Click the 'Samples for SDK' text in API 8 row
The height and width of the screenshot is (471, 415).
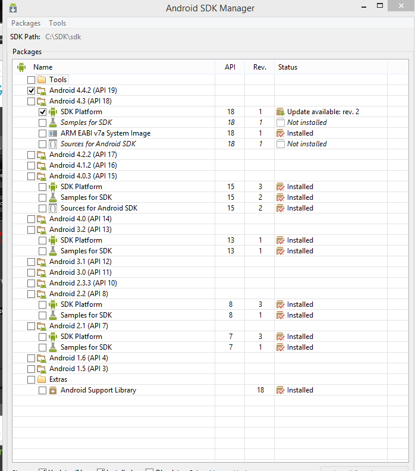click(x=86, y=315)
